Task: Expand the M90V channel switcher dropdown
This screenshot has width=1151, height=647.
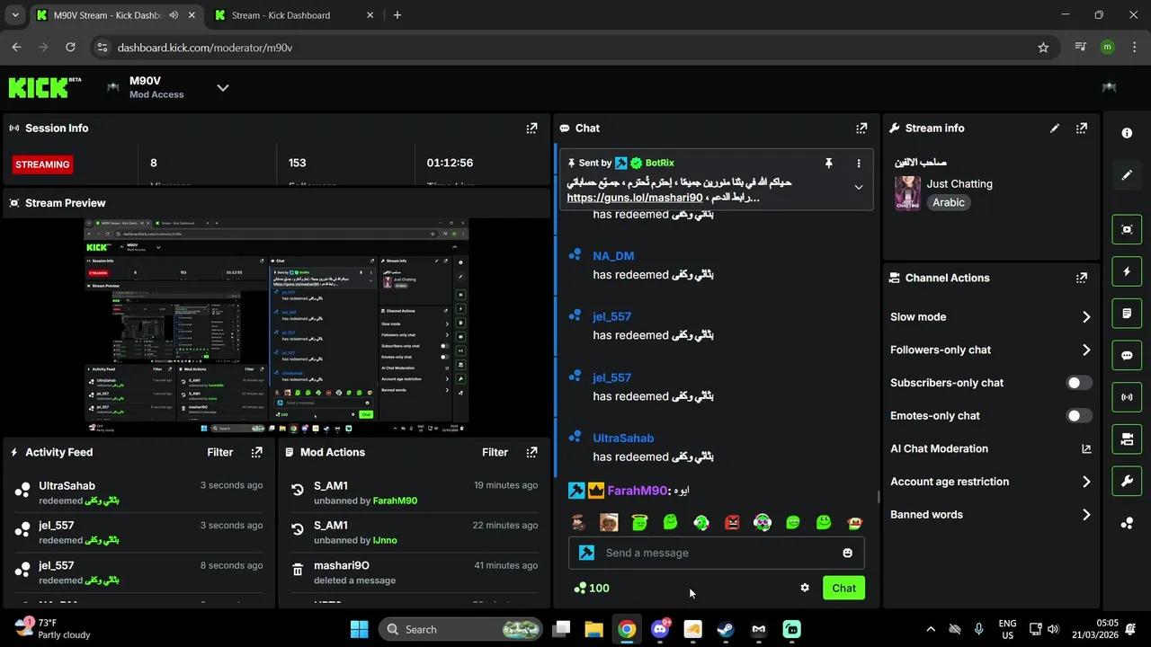Action: (223, 87)
